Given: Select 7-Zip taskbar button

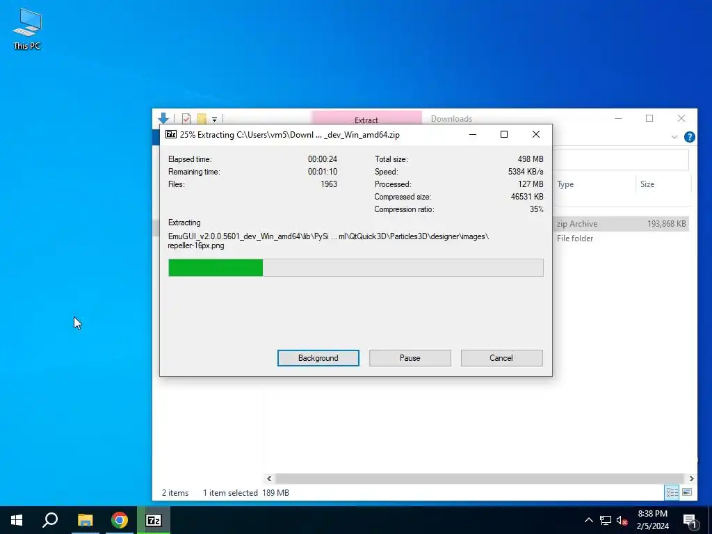Looking at the screenshot, I should (154, 520).
